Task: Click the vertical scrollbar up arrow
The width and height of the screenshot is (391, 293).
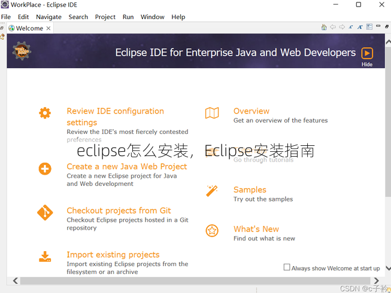Action: pos(388,42)
